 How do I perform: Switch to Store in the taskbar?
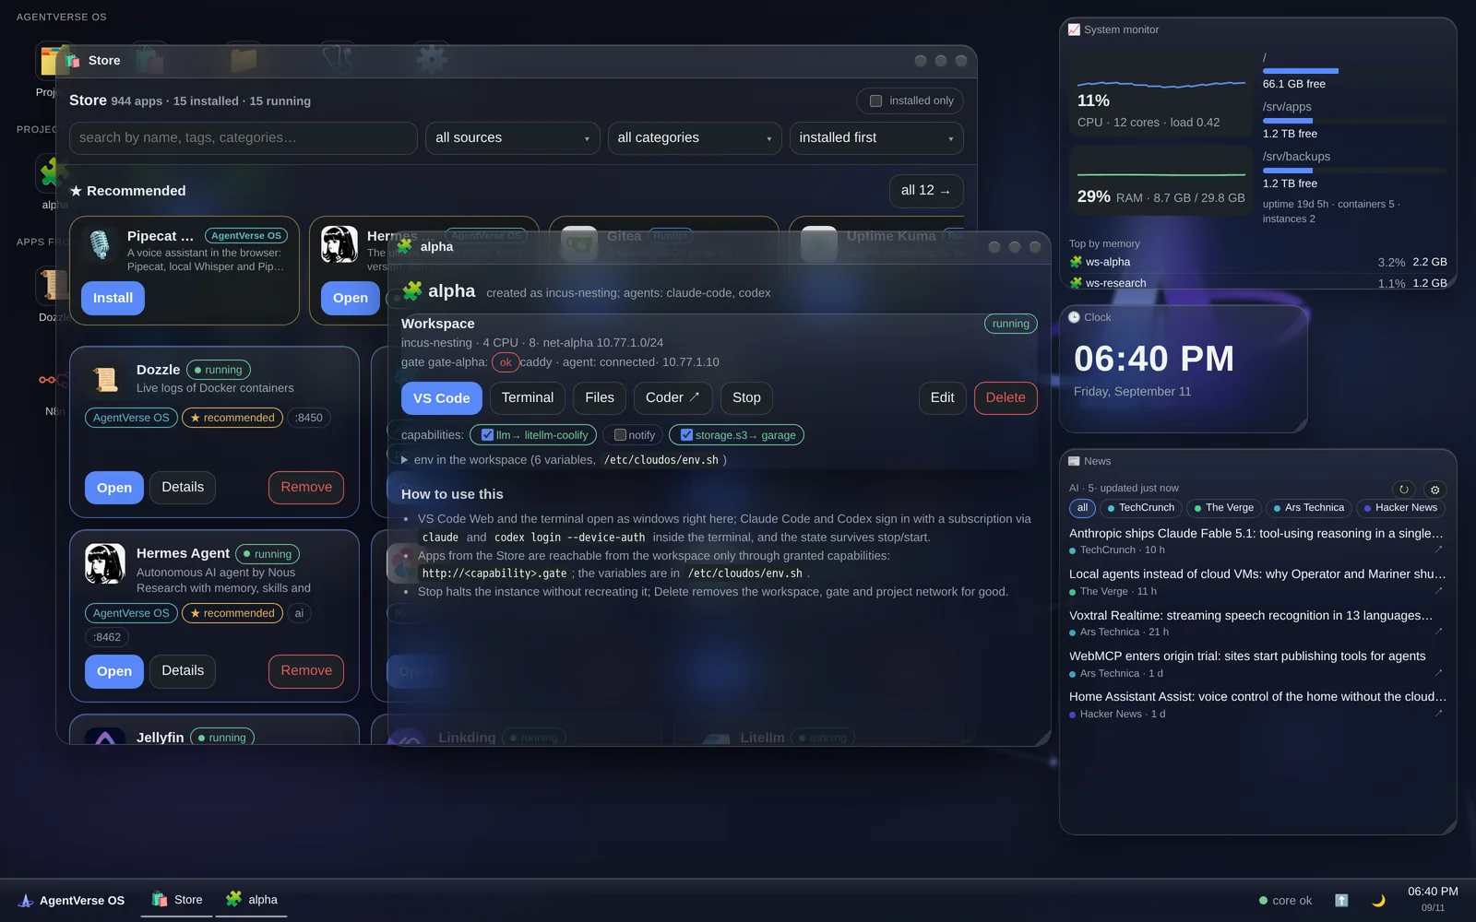pyautogui.click(x=177, y=900)
